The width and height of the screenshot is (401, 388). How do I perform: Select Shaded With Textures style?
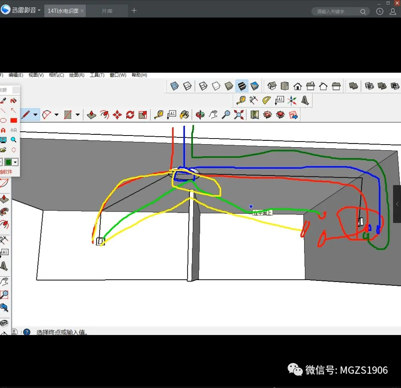click(242, 86)
